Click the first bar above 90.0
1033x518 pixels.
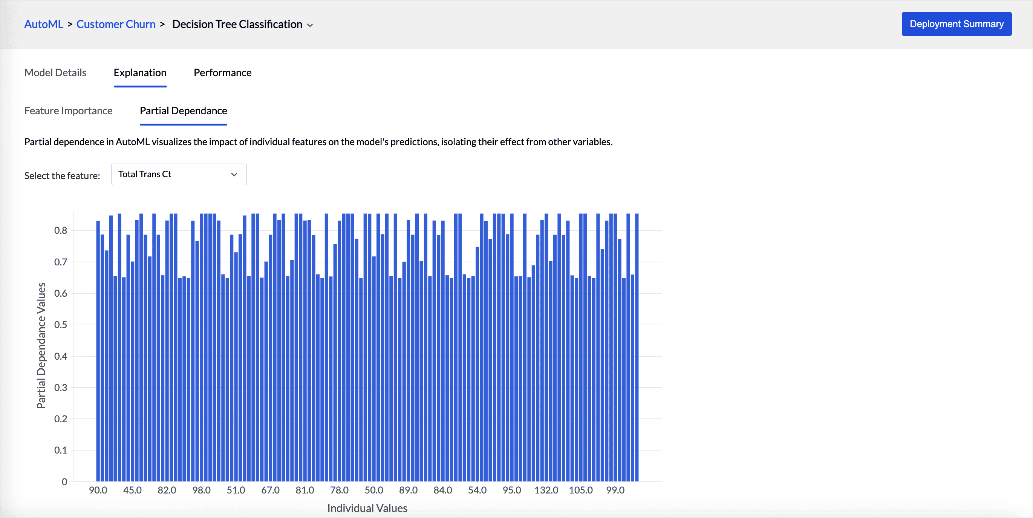click(98, 351)
